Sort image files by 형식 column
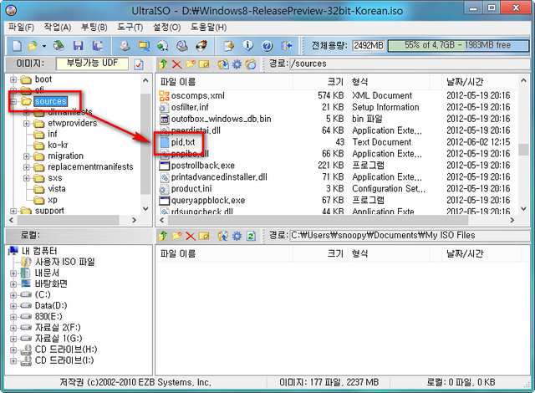This screenshot has height=393, width=535. [x=389, y=82]
